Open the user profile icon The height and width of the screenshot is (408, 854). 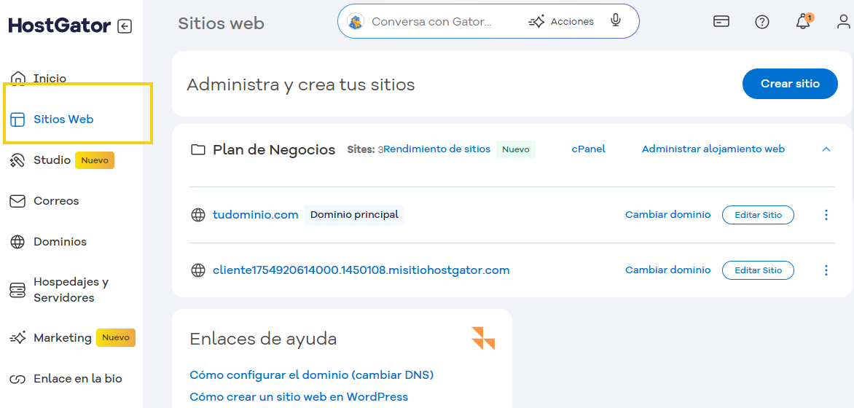point(844,22)
